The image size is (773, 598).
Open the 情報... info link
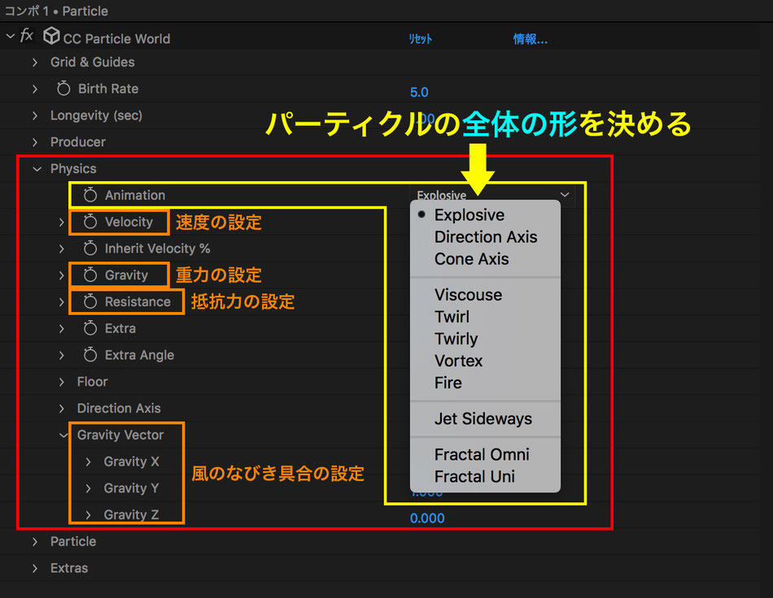[530, 39]
